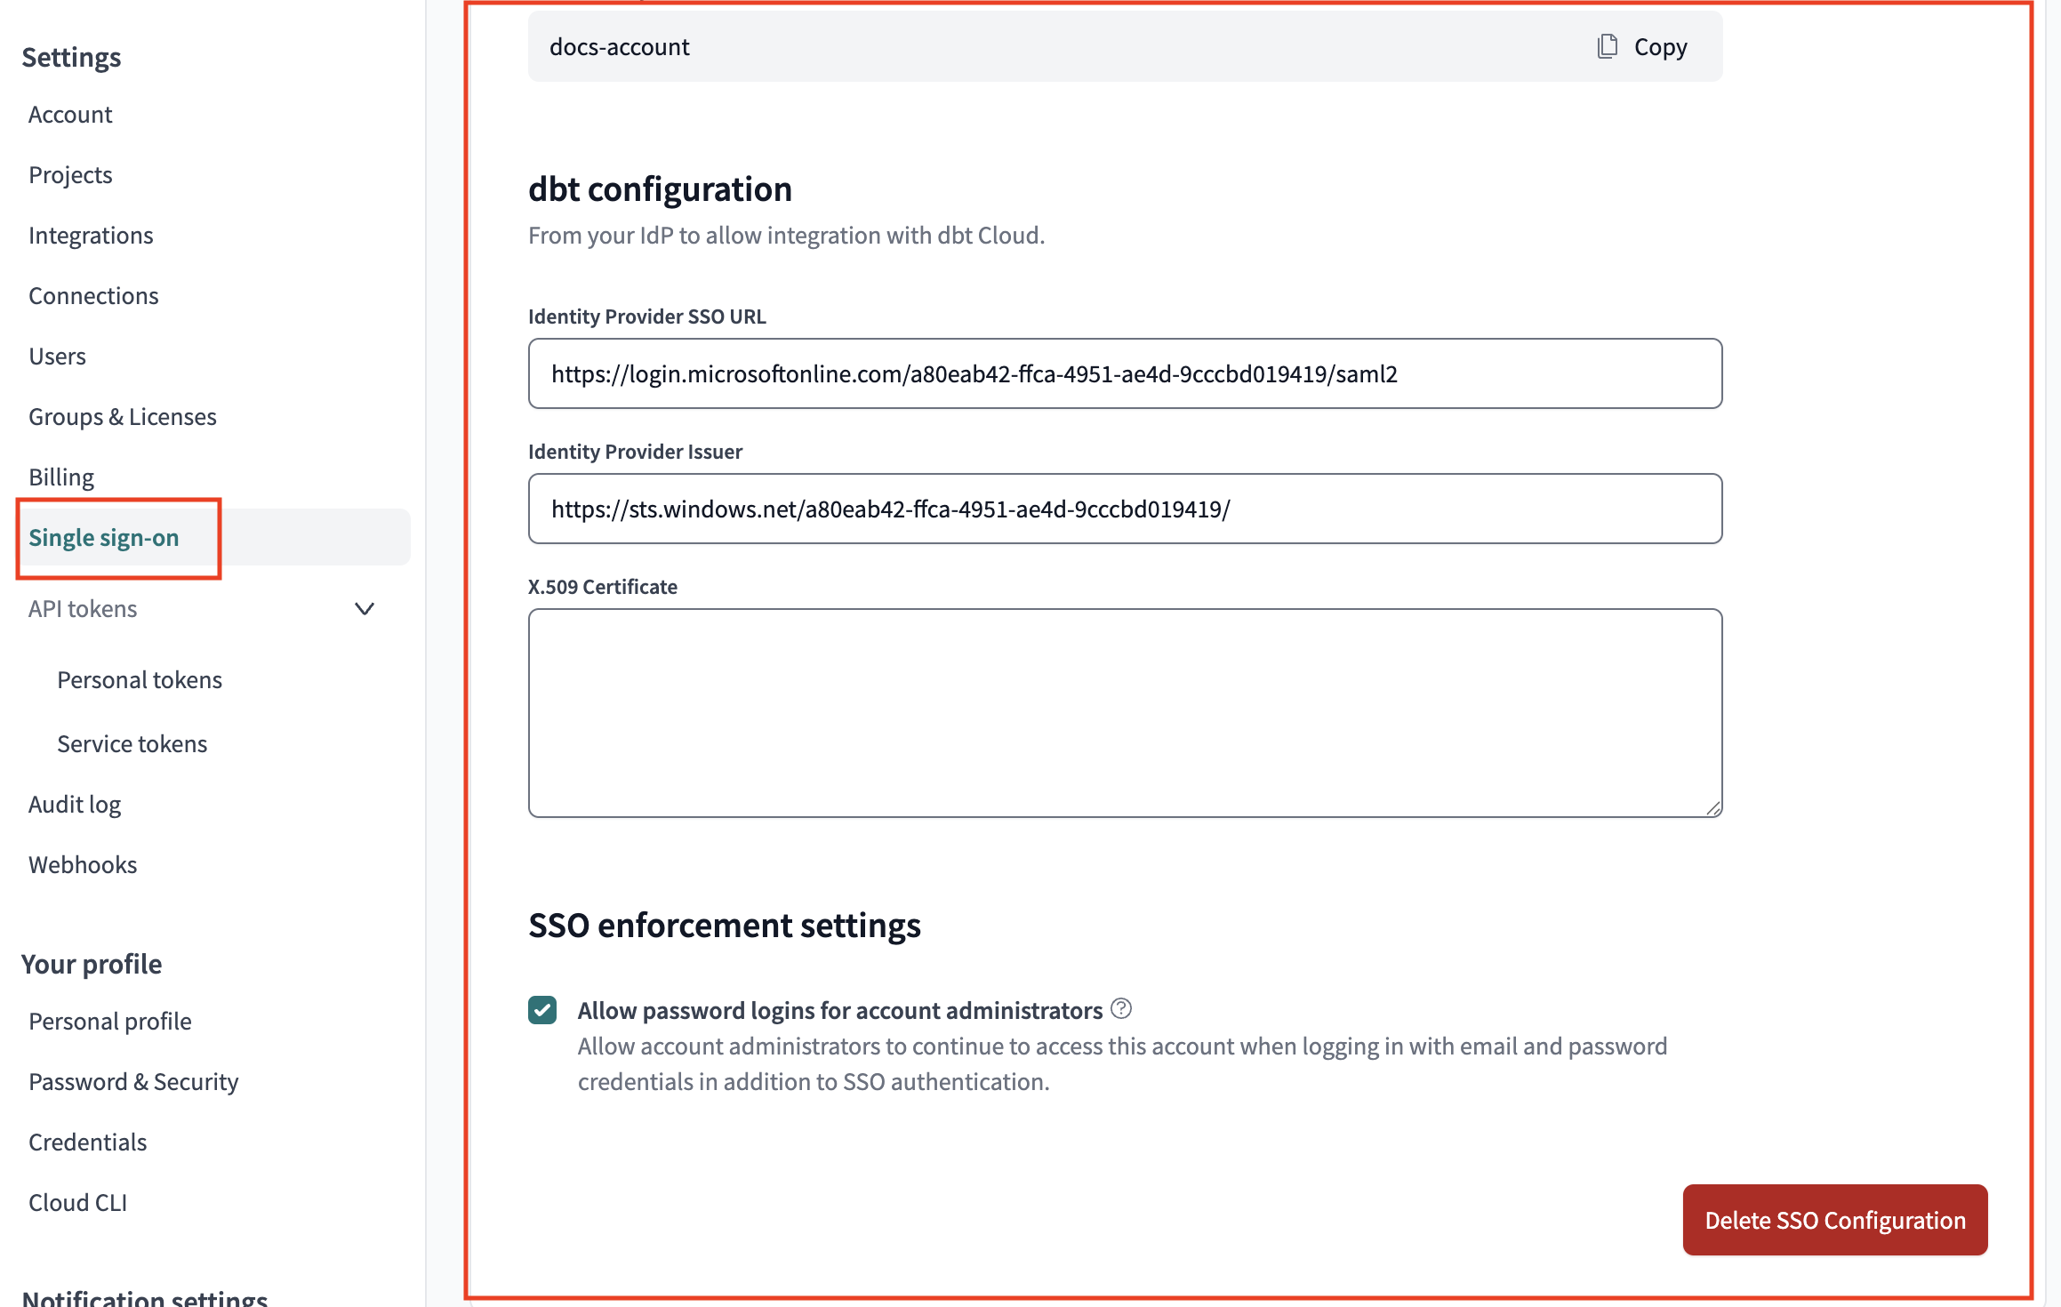
Task: Click inside the X.509 Certificate text area
Action: (x=1125, y=711)
